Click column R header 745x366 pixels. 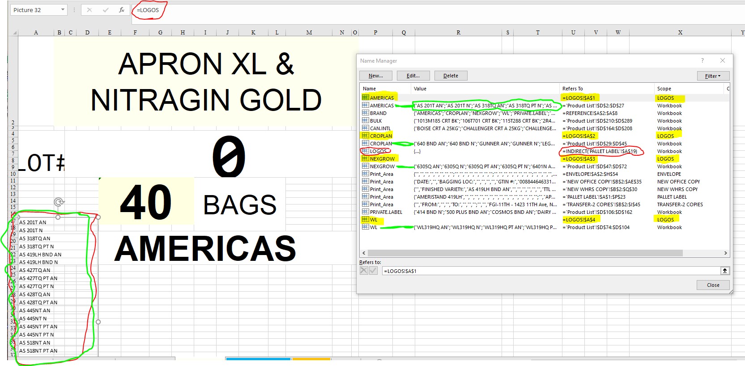click(x=458, y=33)
